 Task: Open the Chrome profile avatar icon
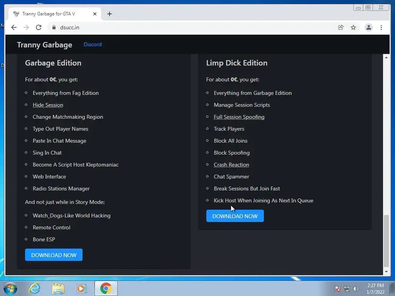pyautogui.click(x=368, y=27)
